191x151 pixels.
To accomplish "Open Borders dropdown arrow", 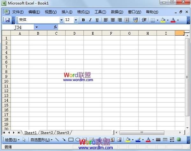I will [157, 20].
